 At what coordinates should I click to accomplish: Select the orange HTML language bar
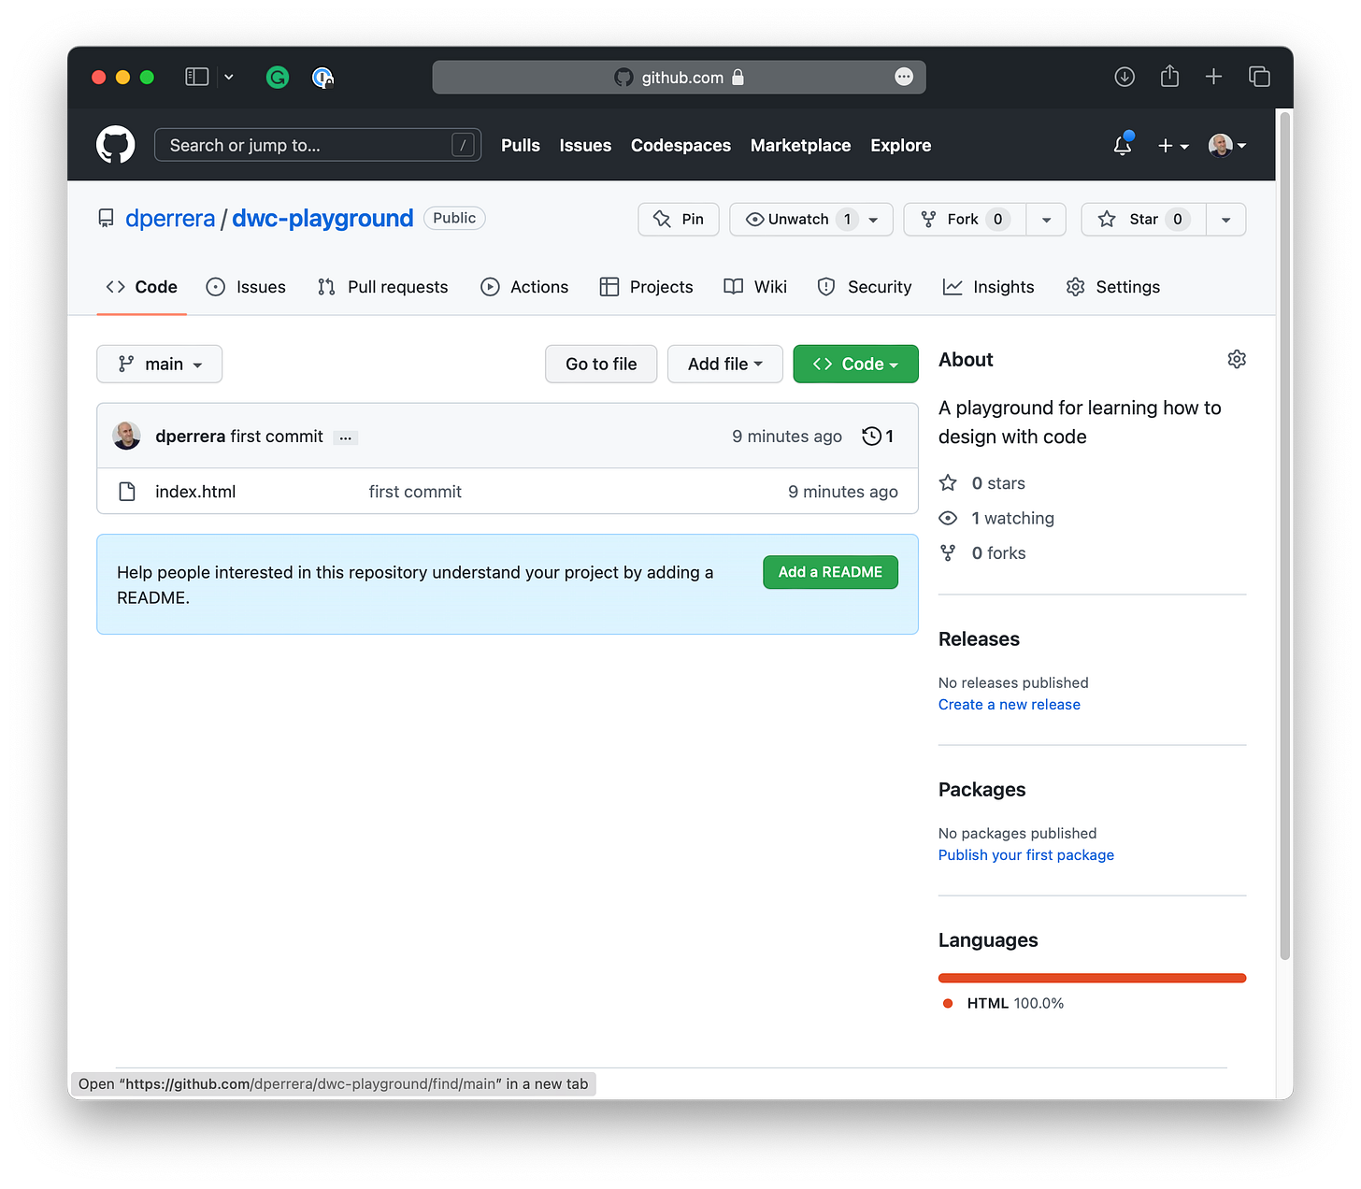(1093, 978)
